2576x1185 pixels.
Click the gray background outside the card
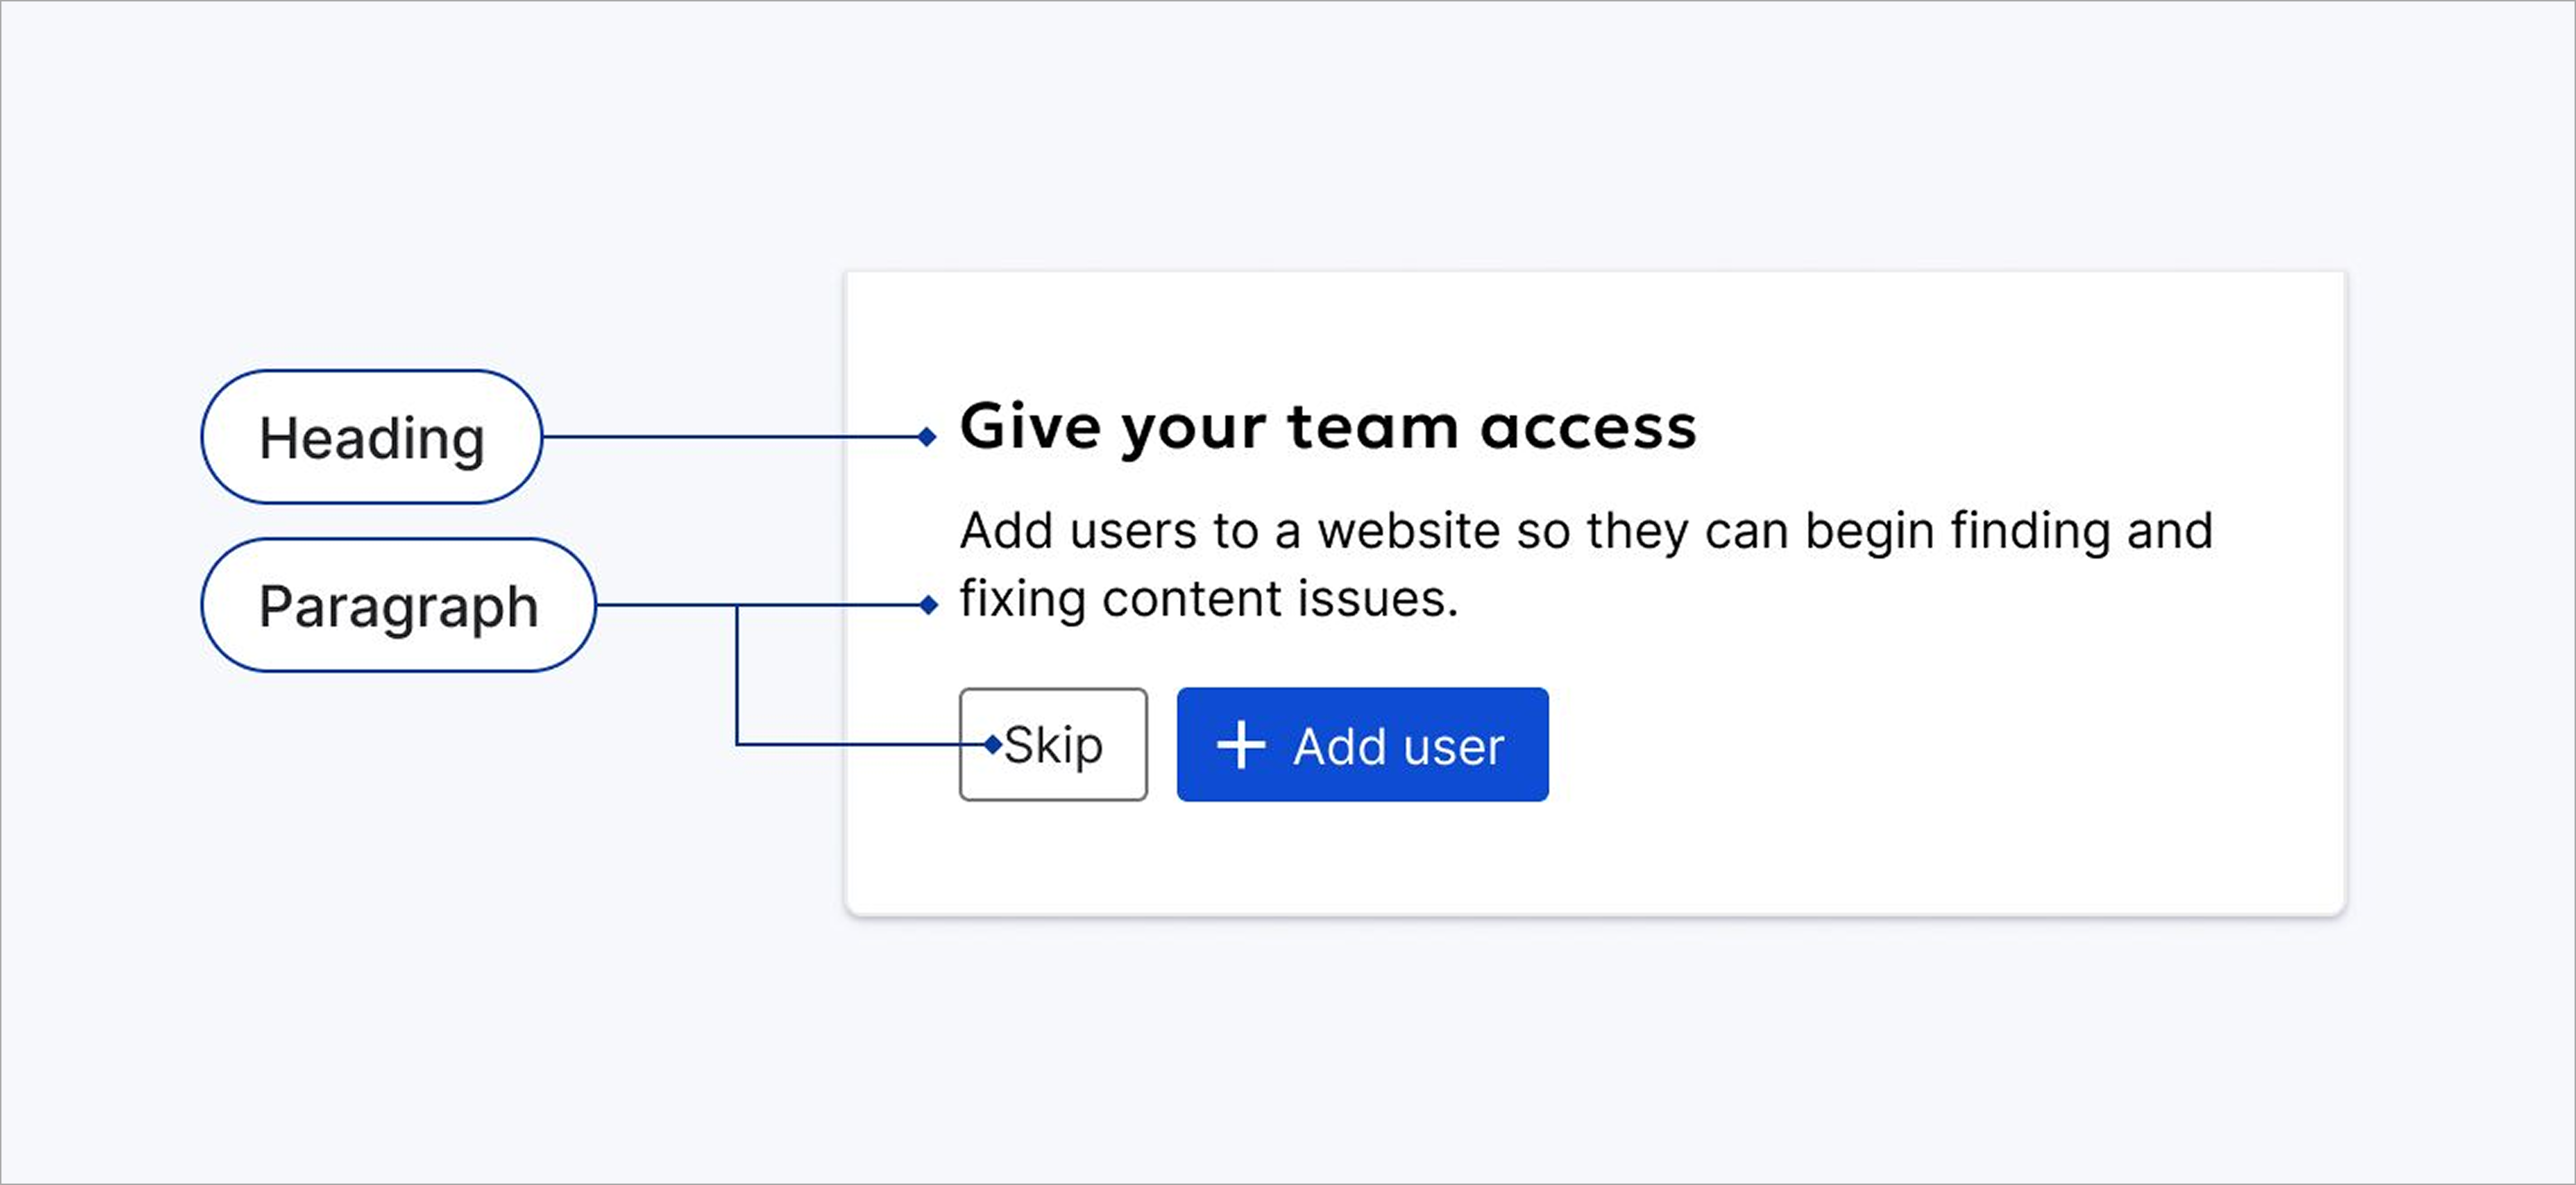point(400,1000)
